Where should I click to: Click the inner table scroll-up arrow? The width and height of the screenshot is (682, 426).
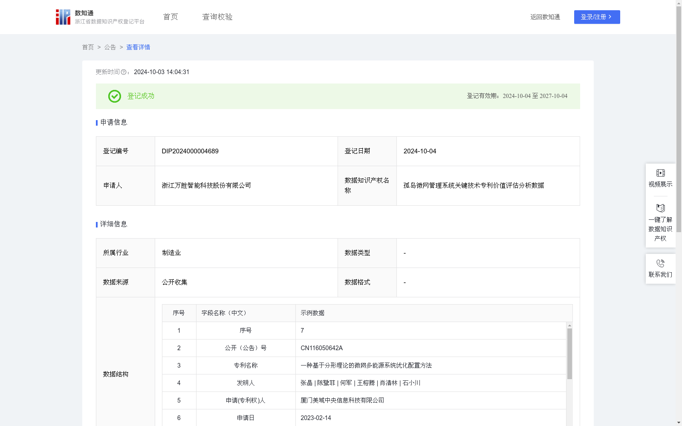click(569, 325)
